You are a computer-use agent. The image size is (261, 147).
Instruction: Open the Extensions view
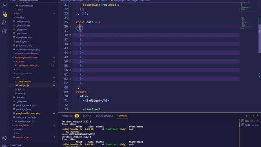point(4,31)
